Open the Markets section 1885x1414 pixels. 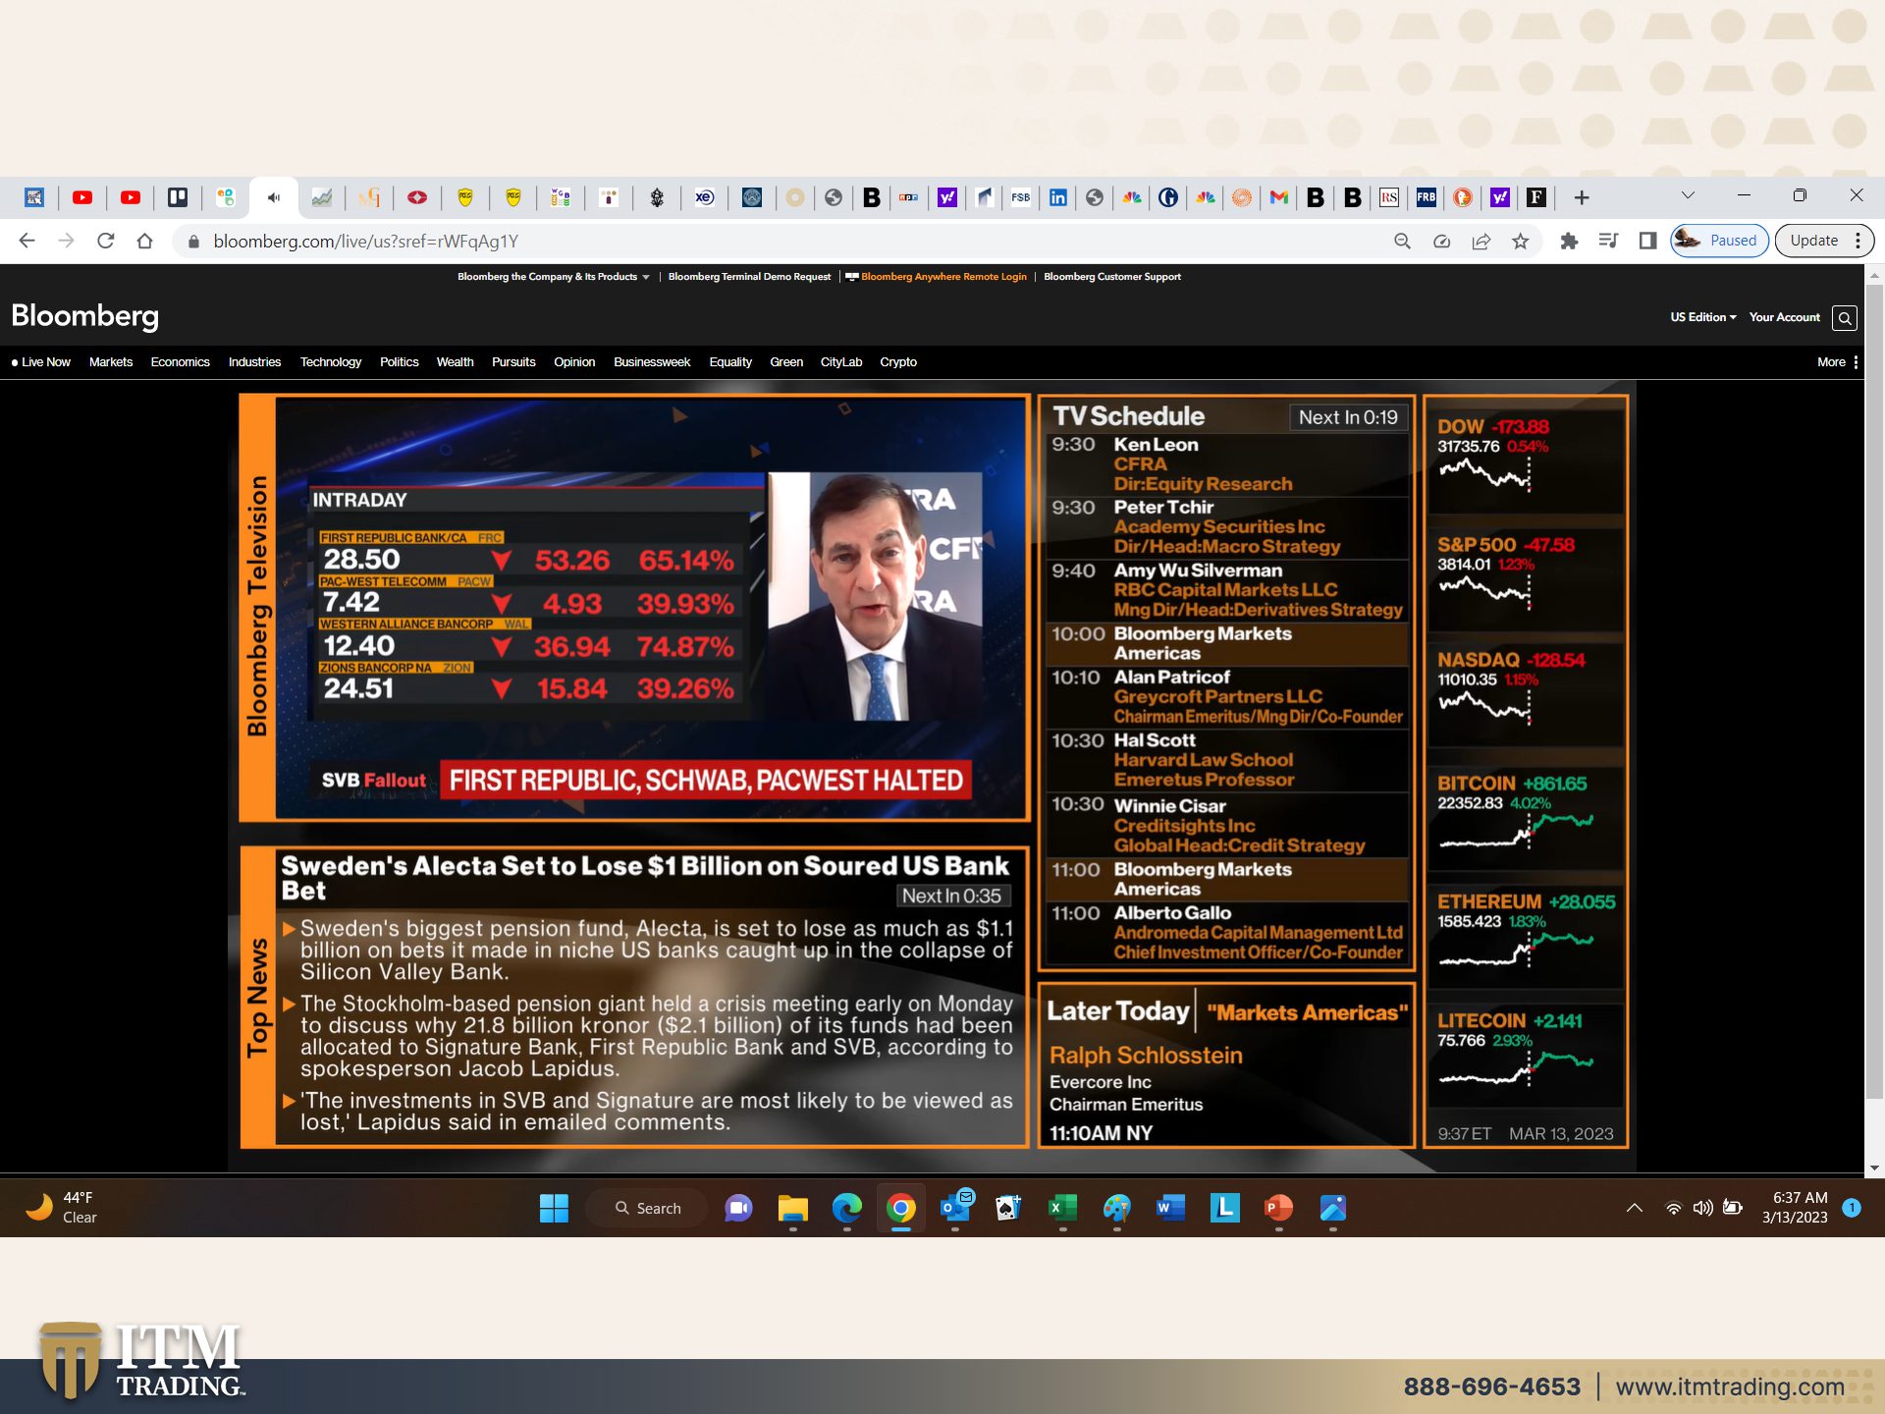111,362
